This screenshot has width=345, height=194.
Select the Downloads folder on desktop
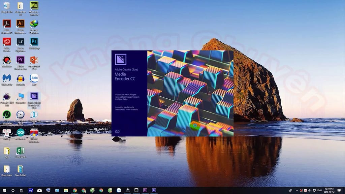click(7, 171)
